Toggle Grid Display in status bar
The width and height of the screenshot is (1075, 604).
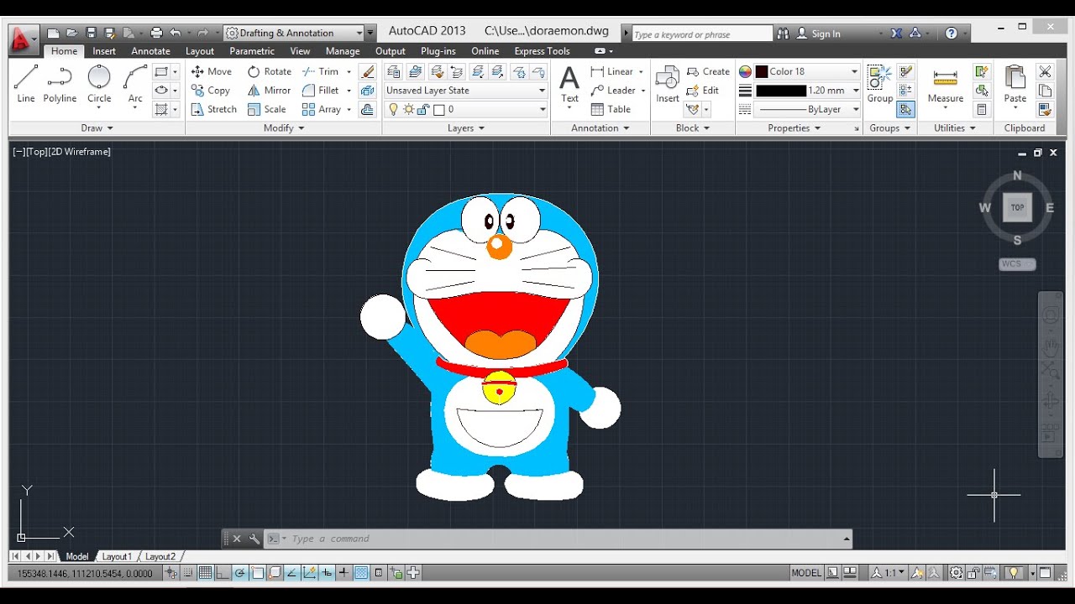[205, 573]
